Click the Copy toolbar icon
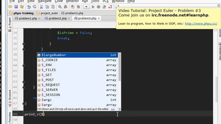This screenshot has height=124, width=221. coord(47,7)
